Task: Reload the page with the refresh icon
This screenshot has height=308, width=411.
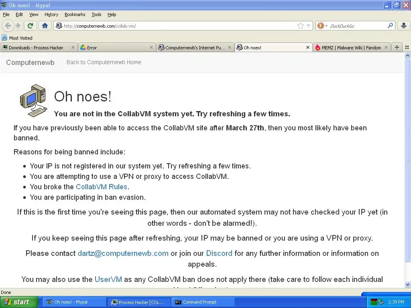Action: pos(31,26)
